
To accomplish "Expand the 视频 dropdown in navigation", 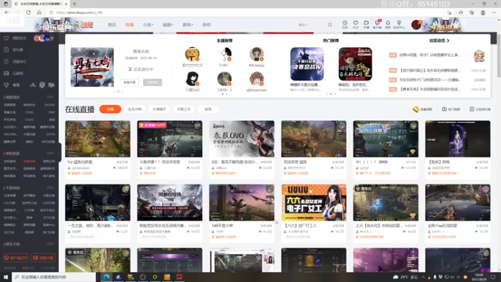I will (168, 24).
